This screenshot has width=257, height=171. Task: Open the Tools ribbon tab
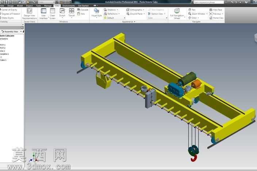[38, 6]
